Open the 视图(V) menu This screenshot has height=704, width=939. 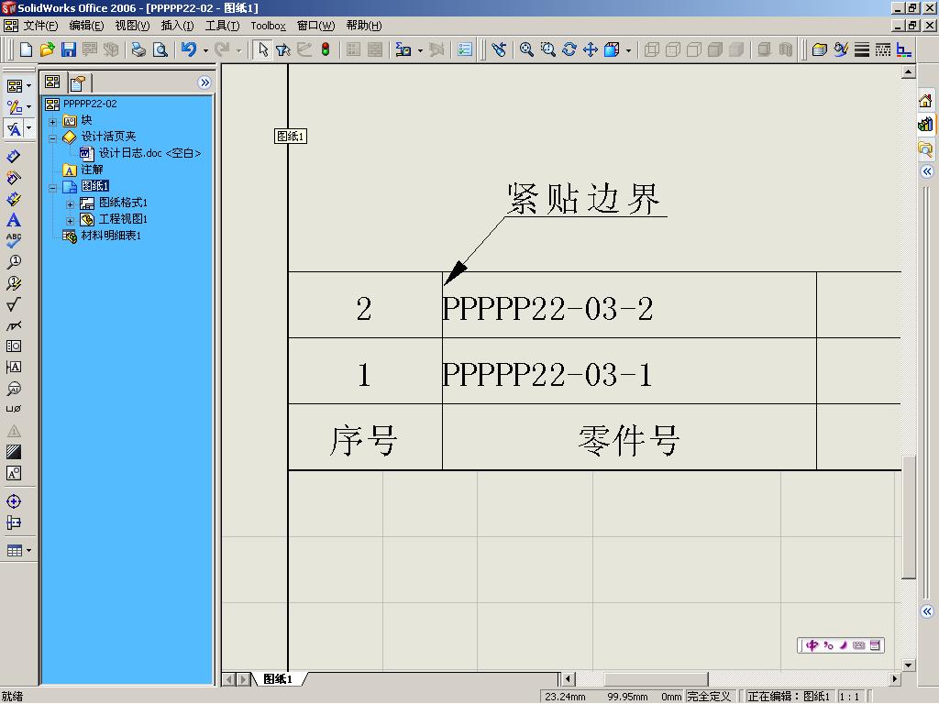click(x=132, y=26)
